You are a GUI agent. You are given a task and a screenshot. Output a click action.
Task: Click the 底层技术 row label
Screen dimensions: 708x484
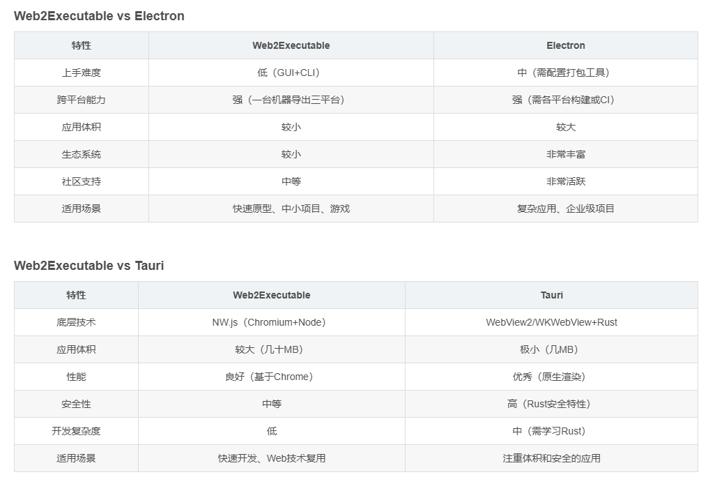[75, 322]
